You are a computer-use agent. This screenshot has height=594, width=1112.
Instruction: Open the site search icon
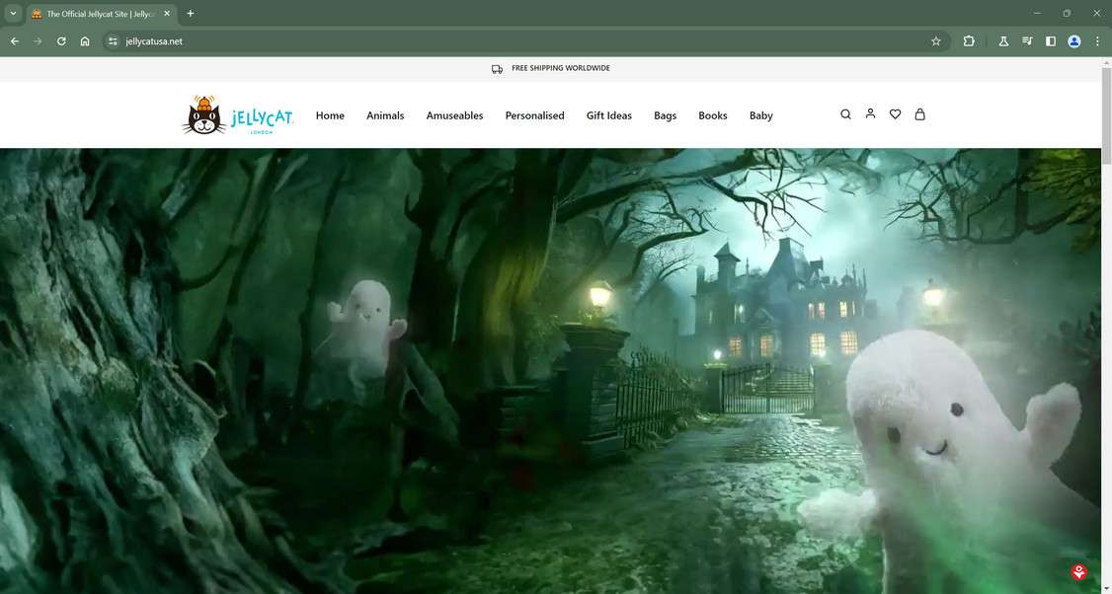click(845, 114)
